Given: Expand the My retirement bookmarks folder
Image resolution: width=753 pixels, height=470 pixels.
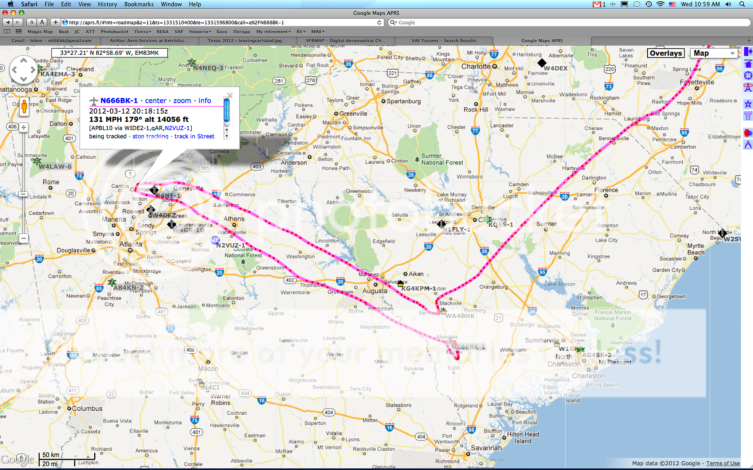Looking at the screenshot, I should click(x=273, y=32).
